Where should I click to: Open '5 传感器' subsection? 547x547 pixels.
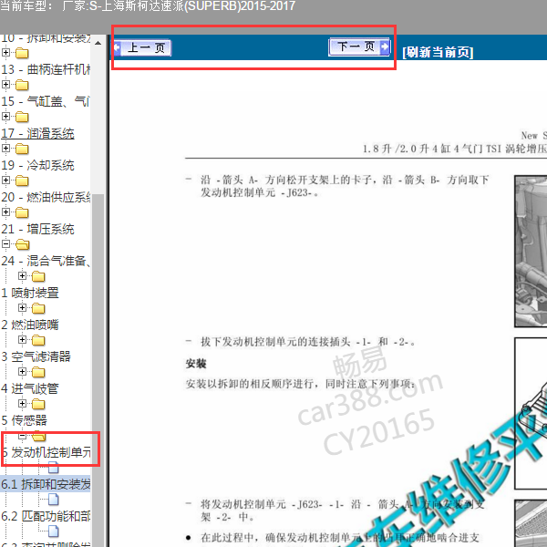point(24,420)
